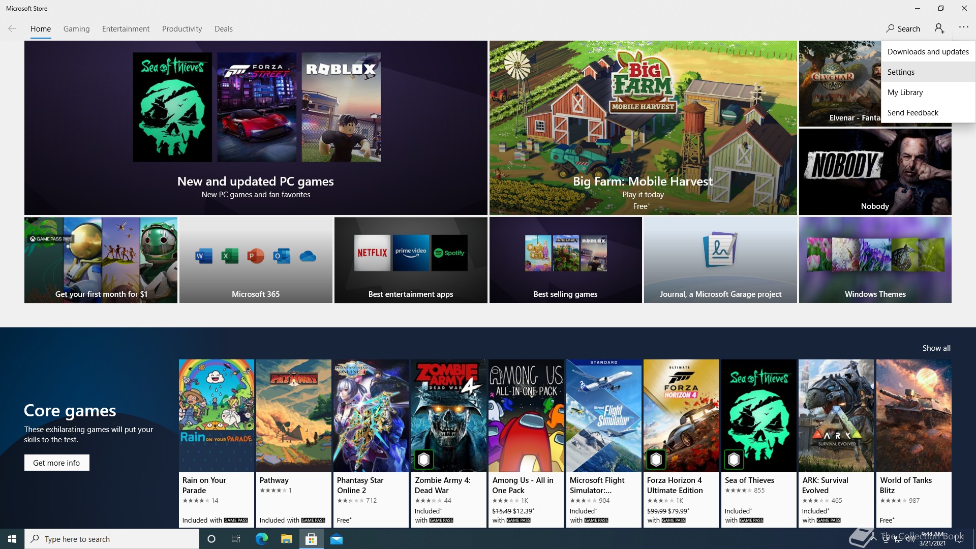The width and height of the screenshot is (976, 549).
Task: Click the three-dots See more icon
Action: (963, 27)
